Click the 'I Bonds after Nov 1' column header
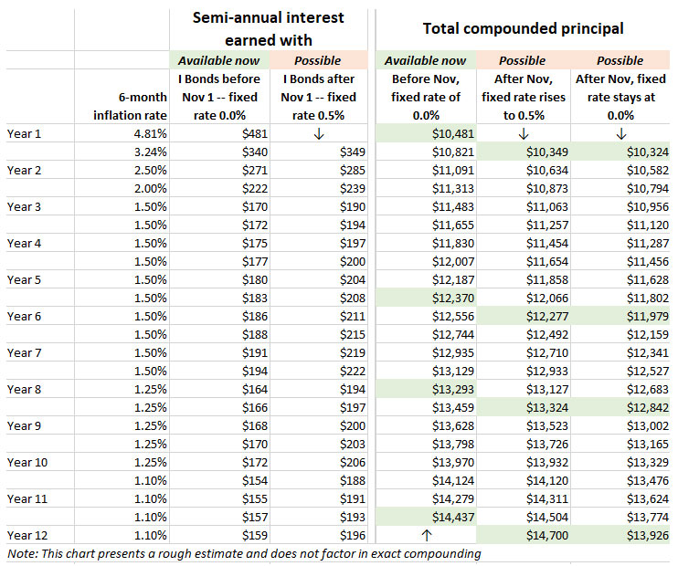Viewport: 678px width, 566px height. [320, 97]
